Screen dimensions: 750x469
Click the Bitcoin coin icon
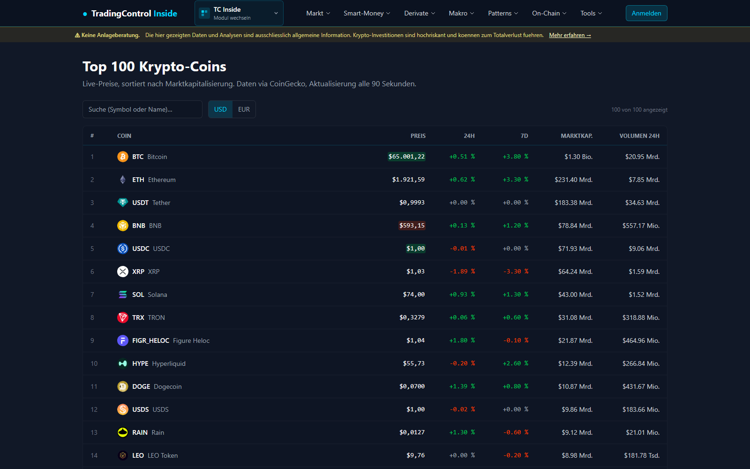coord(123,157)
